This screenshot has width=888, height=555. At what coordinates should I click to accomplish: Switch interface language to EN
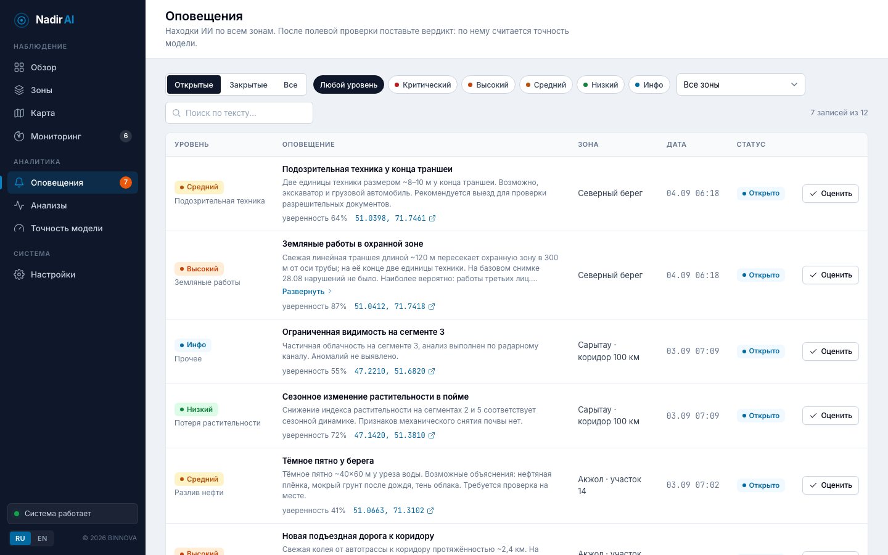point(42,538)
